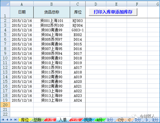Open the red 出库 sheet tab
The image size is (160, 123).
coord(75,120)
